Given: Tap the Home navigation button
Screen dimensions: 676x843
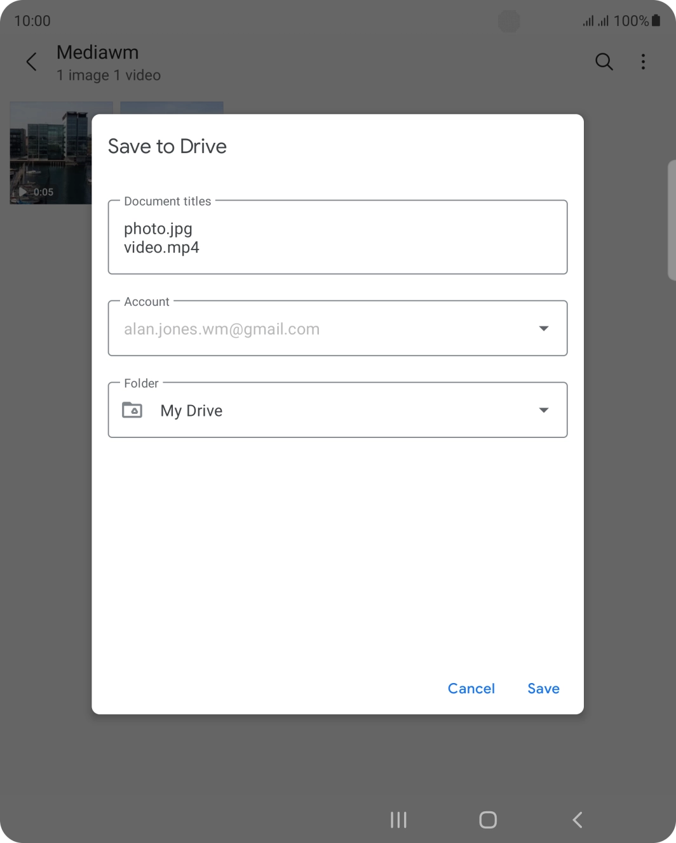Looking at the screenshot, I should click(x=487, y=820).
